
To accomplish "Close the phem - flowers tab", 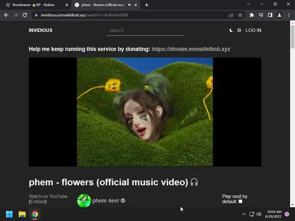I will (136, 5).
